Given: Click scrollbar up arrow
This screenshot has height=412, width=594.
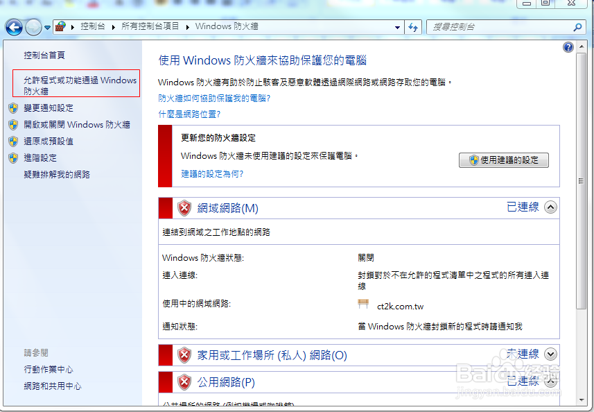Looking at the screenshot, I should (581, 47).
